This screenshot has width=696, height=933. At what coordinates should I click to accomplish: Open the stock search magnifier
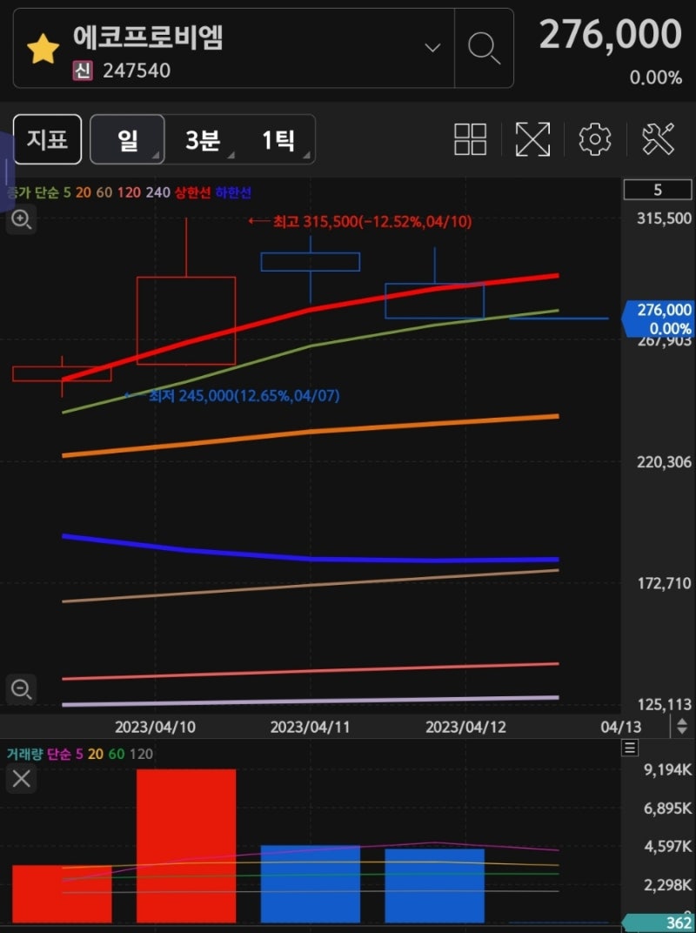(484, 48)
